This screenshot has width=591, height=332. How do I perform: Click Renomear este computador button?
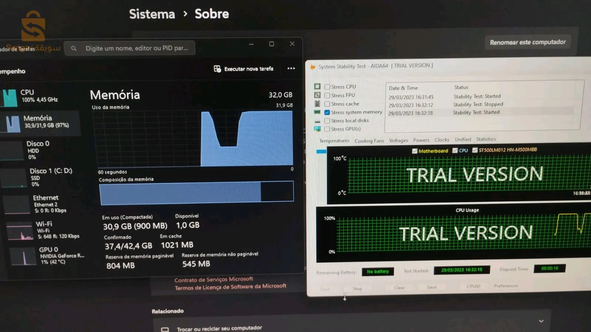tap(527, 42)
